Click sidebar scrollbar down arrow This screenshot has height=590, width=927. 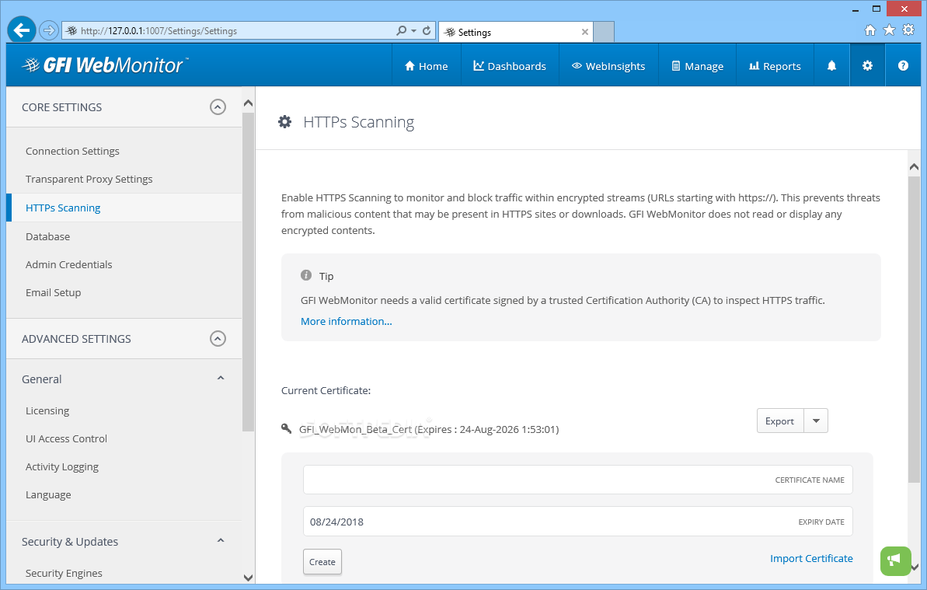(249, 578)
